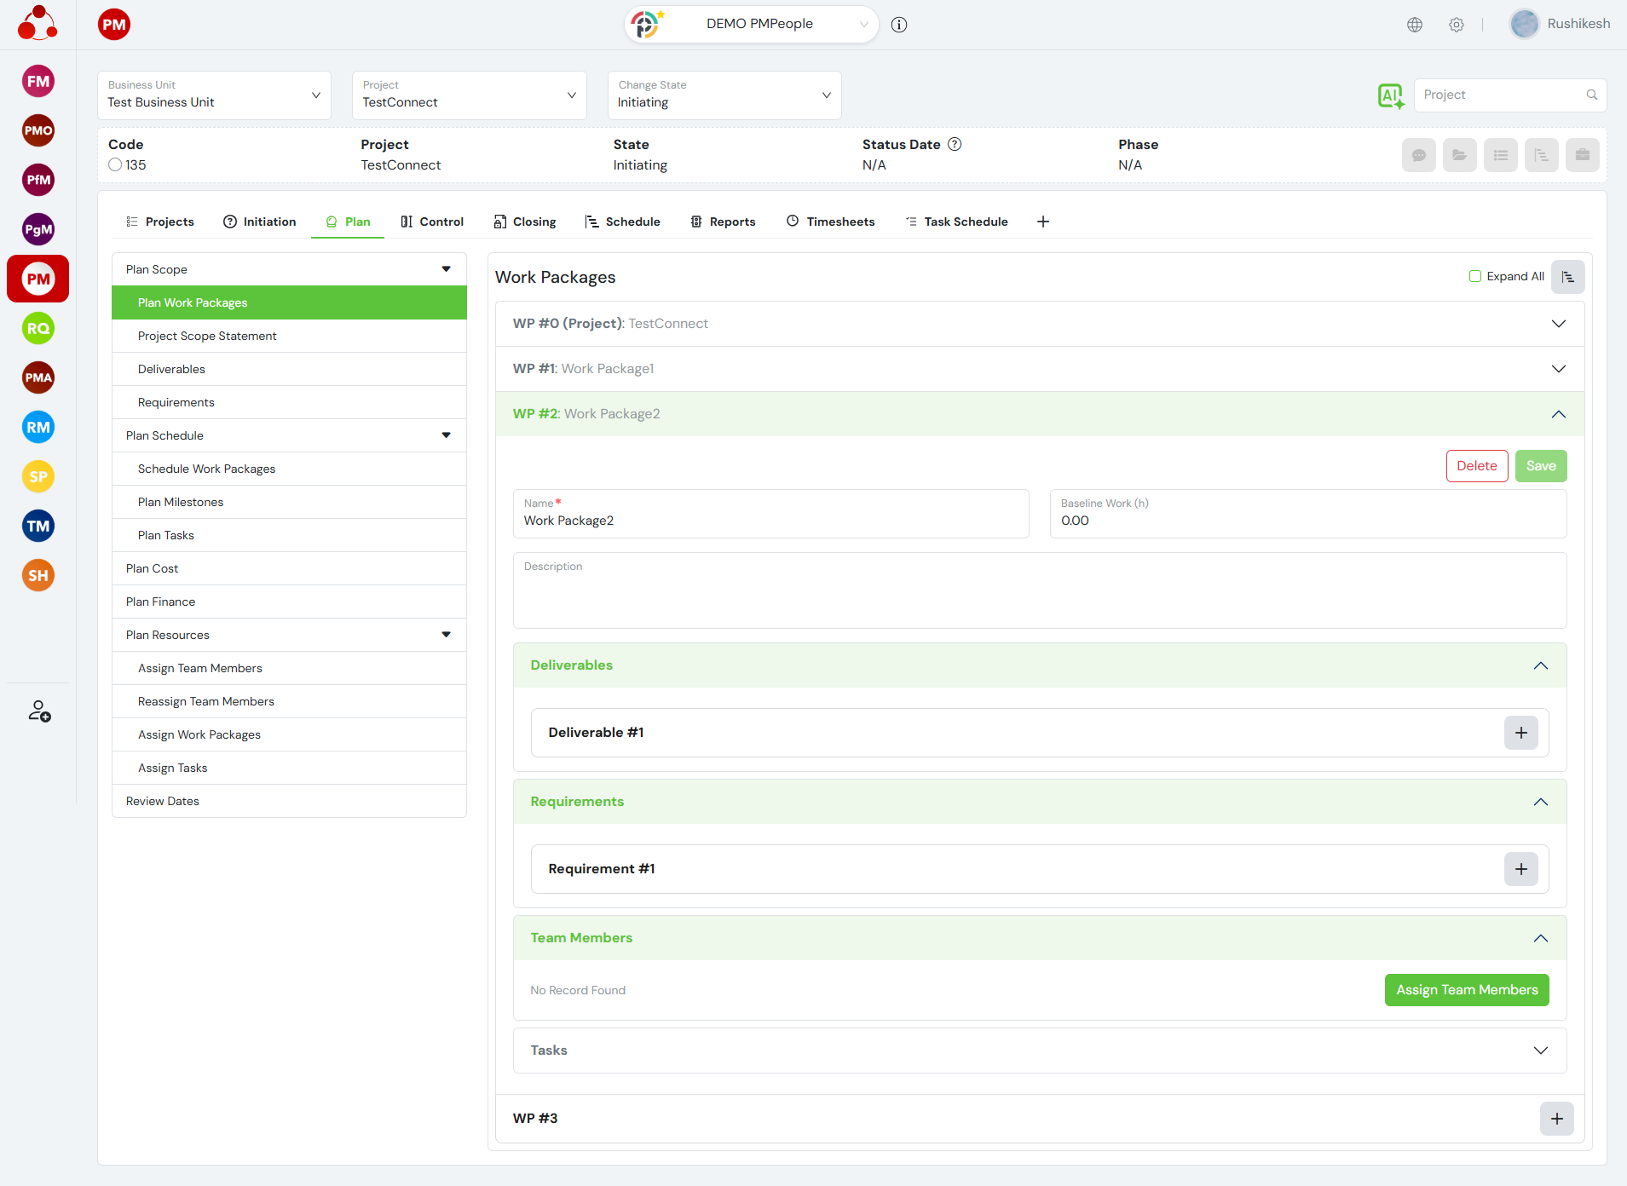Open the FM module in sidebar

pos(38,82)
